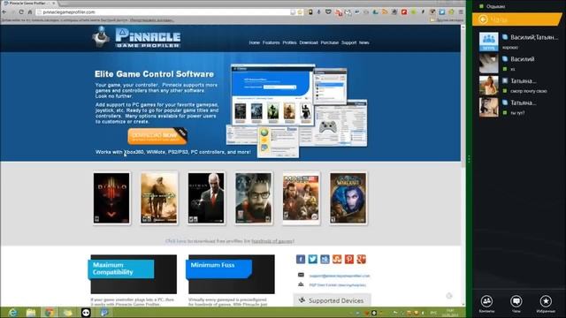Open Purchase in site navigation

pos(330,42)
